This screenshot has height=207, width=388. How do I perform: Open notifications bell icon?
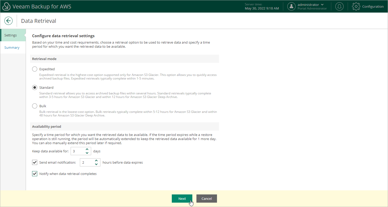click(x=339, y=6)
